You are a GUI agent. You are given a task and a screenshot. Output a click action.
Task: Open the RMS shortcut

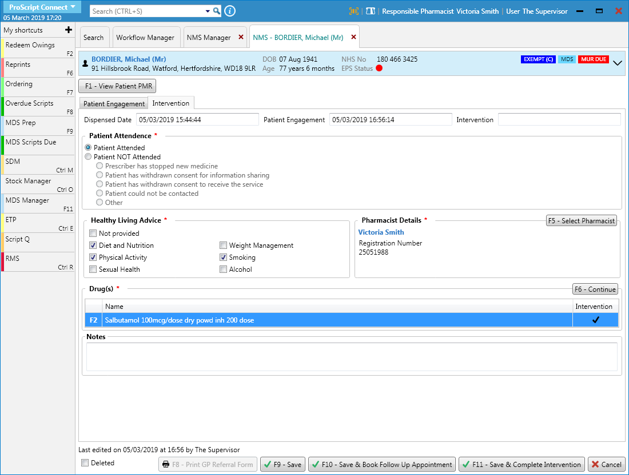pos(38,262)
